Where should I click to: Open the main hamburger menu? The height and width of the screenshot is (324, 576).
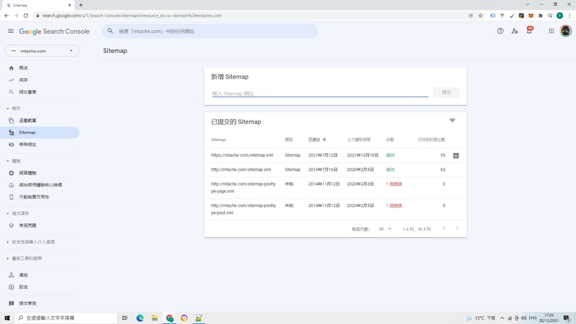(11, 31)
